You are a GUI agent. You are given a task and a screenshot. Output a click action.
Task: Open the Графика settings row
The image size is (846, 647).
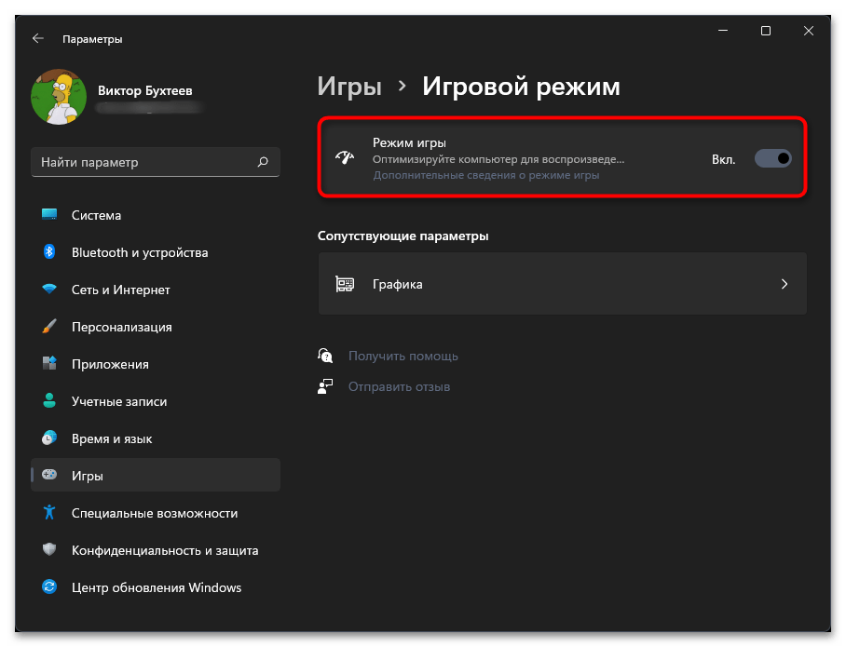[562, 284]
